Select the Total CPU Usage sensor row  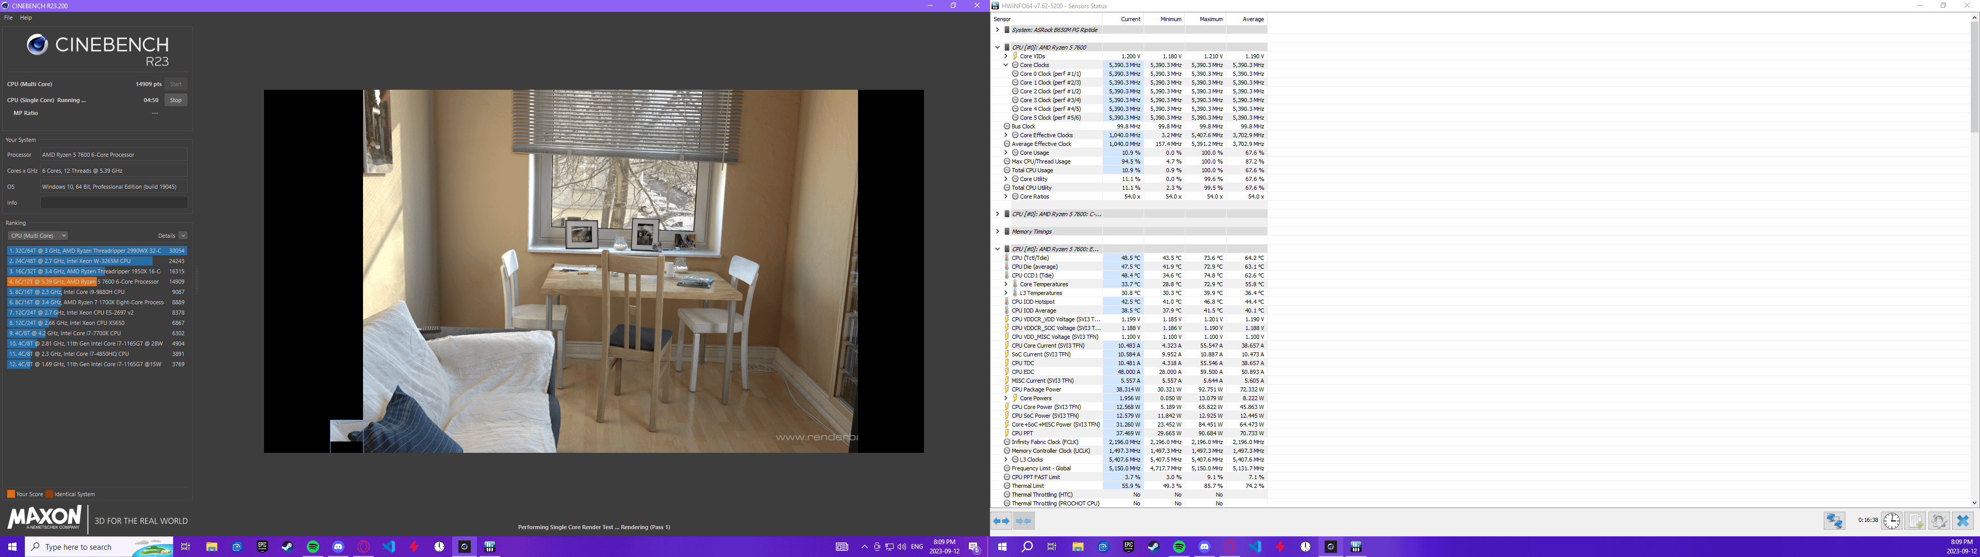pos(1130,171)
